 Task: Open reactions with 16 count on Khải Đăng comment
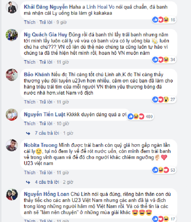click(x=164, y=20)
